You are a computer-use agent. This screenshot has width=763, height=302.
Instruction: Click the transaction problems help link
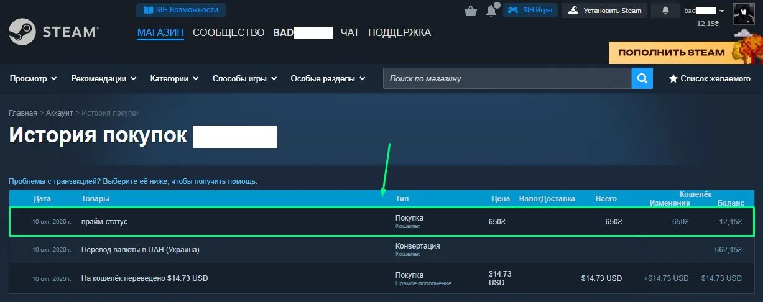click(133, 181)
